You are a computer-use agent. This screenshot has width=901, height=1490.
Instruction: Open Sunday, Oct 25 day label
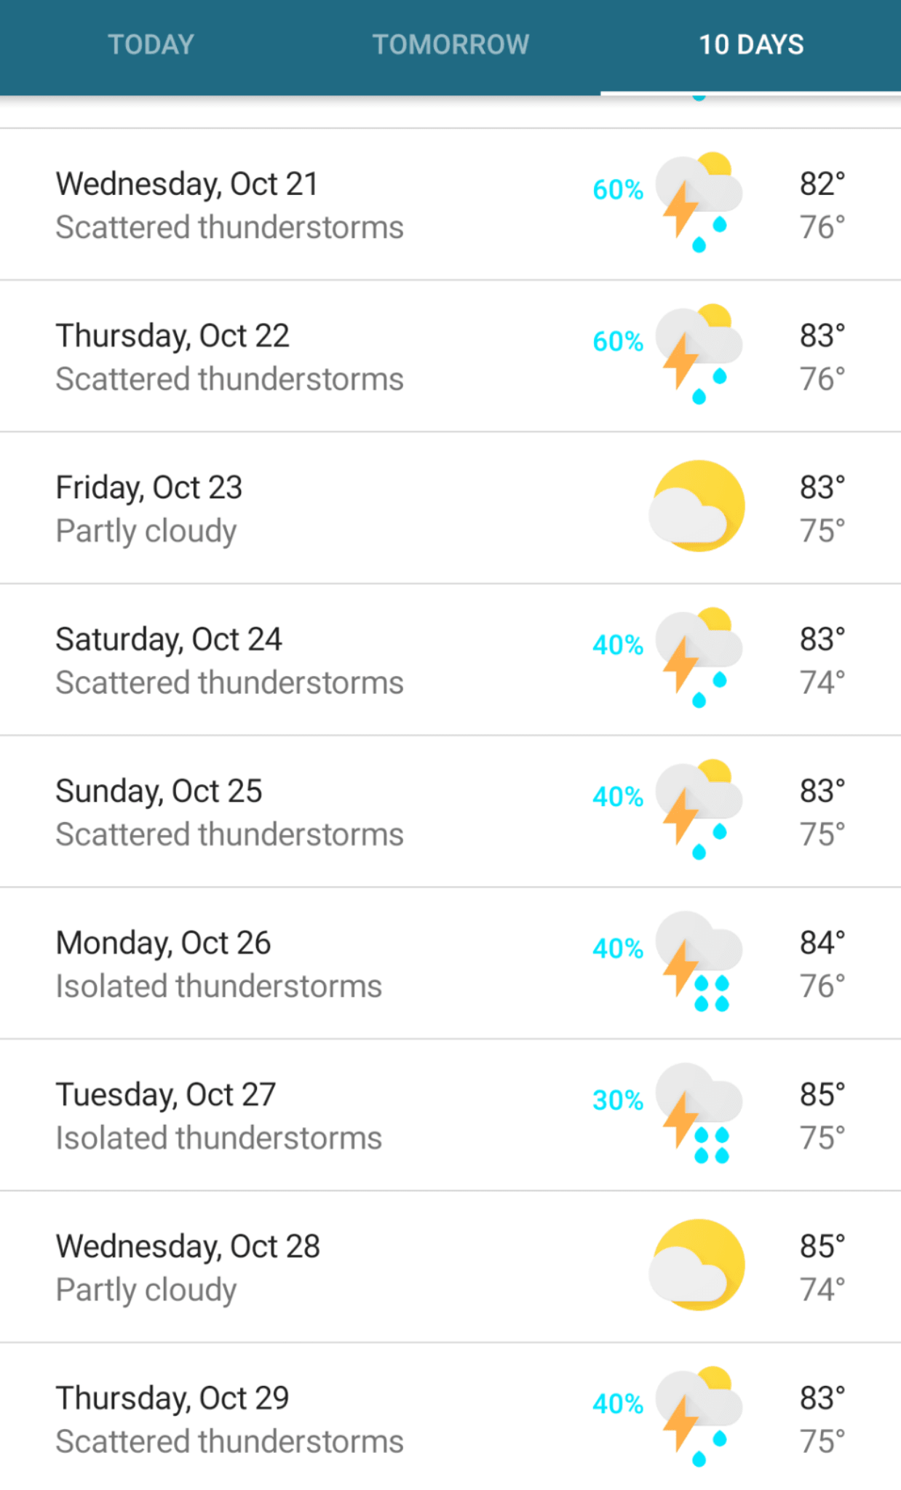[159, 792]
